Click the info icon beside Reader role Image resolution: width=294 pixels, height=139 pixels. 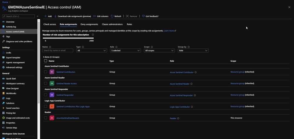tap(178, 118)
